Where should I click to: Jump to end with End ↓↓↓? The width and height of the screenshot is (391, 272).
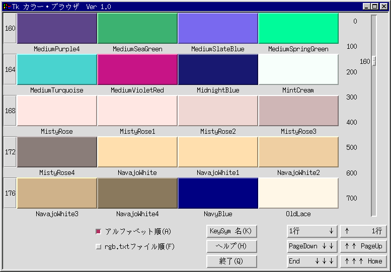tap(311, 261)
